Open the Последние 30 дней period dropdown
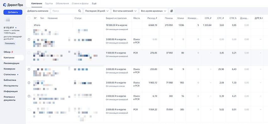Image resolution: width=268 pixels, height=124 pixels. tap(97, 11)
